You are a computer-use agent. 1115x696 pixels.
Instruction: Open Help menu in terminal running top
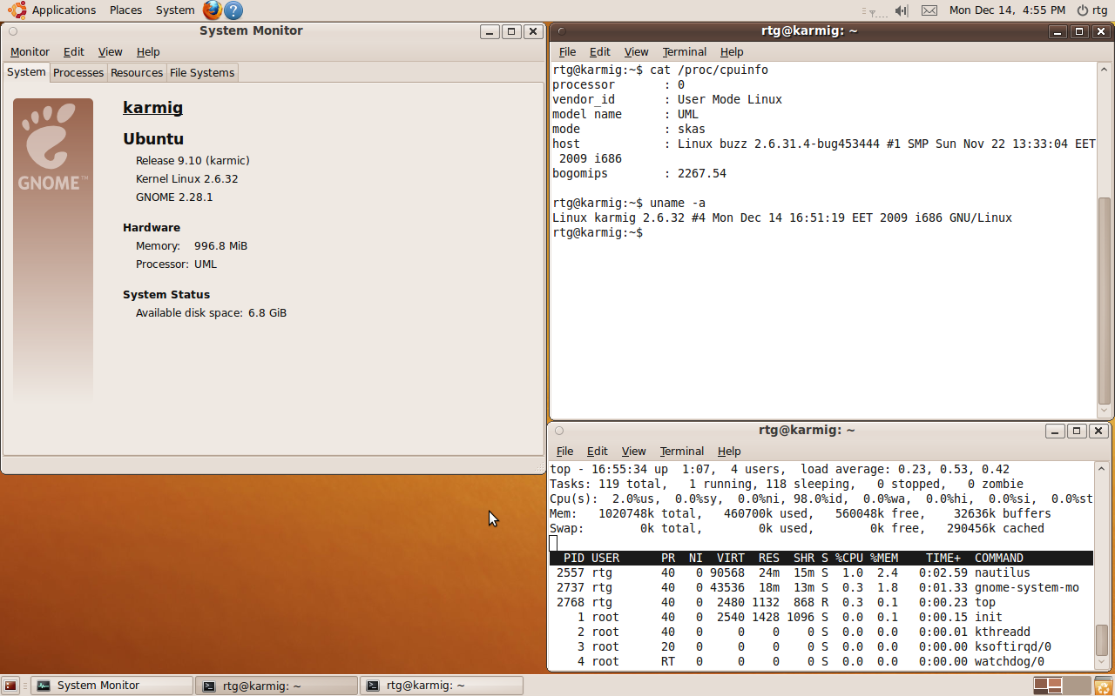(x=730, y=452)
